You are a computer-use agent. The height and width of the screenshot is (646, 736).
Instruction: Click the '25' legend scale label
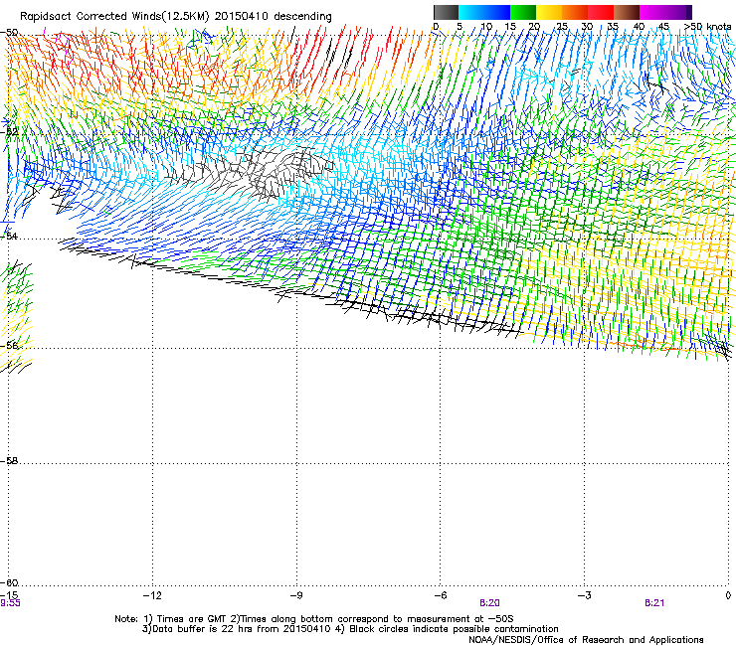(x=562, y=26)
